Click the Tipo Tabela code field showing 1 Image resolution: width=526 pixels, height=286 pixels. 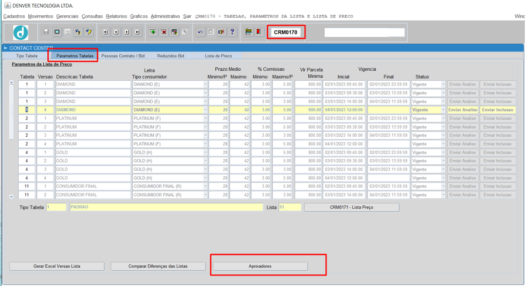coord(56,207)
